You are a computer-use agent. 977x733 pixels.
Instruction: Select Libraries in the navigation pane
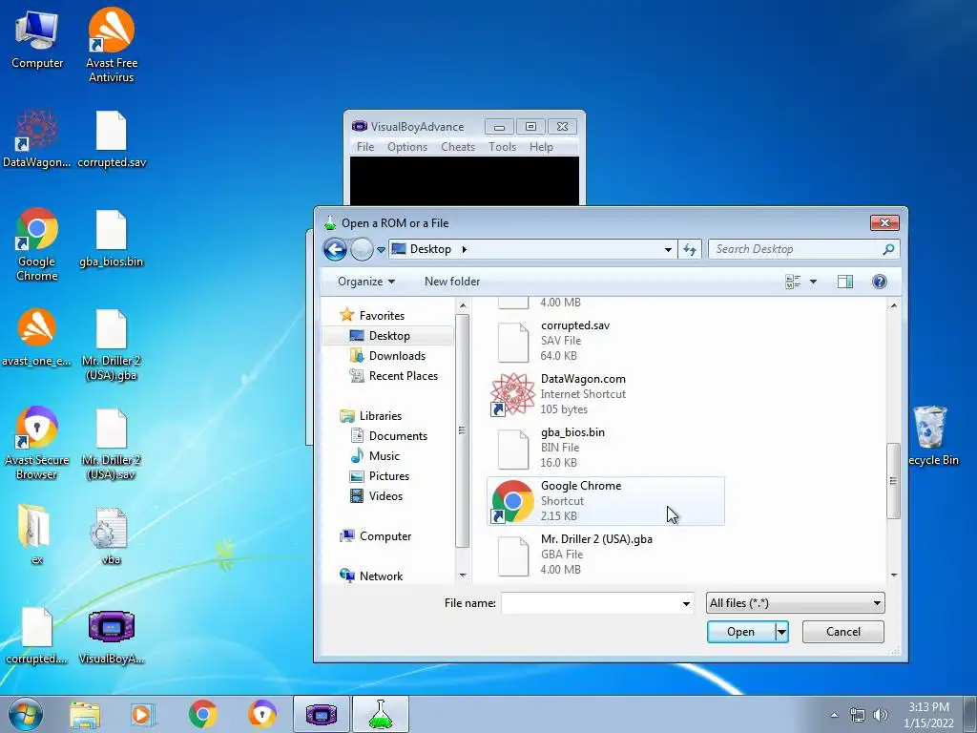380,416
